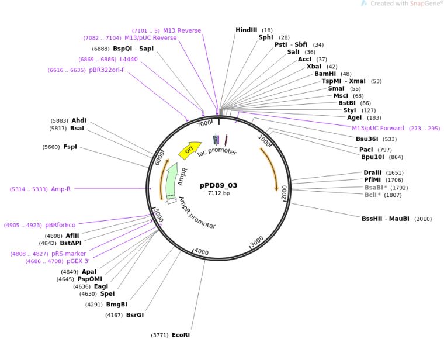Click the SnapGene logo icon
This screenshot has width=444, height=339.
365,4
